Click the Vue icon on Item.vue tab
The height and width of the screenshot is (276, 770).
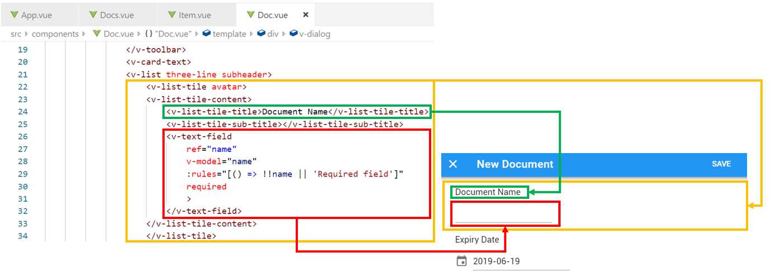(171, 15)
